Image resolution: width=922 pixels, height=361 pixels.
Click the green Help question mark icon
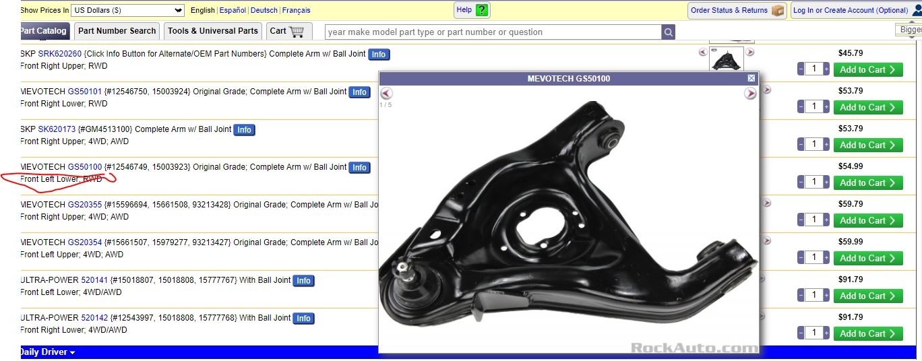[481, 10]
